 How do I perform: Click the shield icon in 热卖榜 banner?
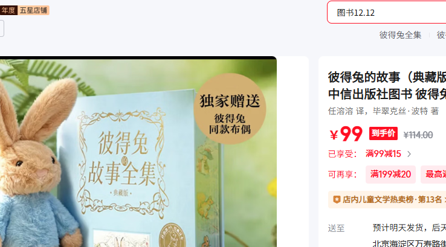[337, 199]
